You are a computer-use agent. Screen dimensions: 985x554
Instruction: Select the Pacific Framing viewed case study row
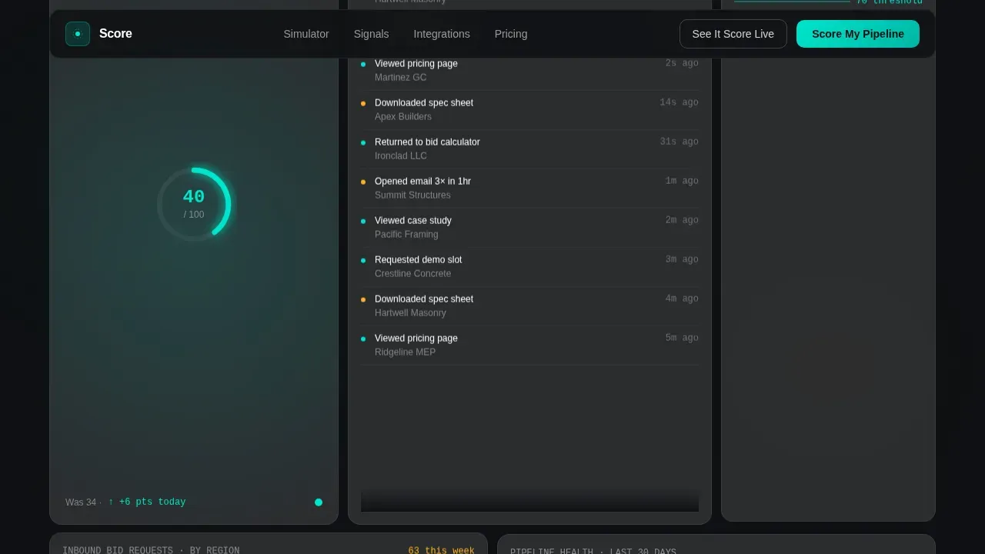[x=529, y=228]
